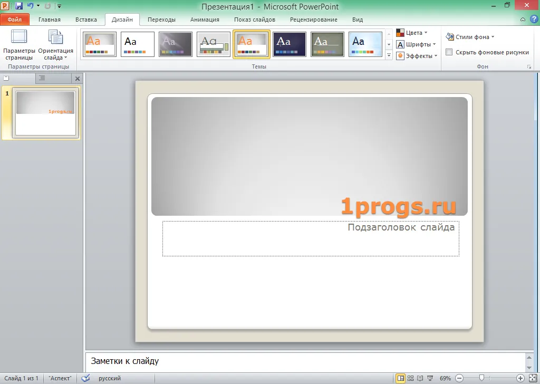Screen dimensions: 540x384
Task: Select the dark gray theme with light beam
Action: (x=175, y=44)
